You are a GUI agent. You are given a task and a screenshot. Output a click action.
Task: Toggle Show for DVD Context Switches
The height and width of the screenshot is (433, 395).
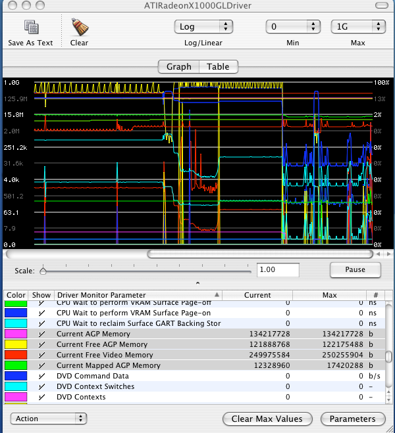click(41, 386)
